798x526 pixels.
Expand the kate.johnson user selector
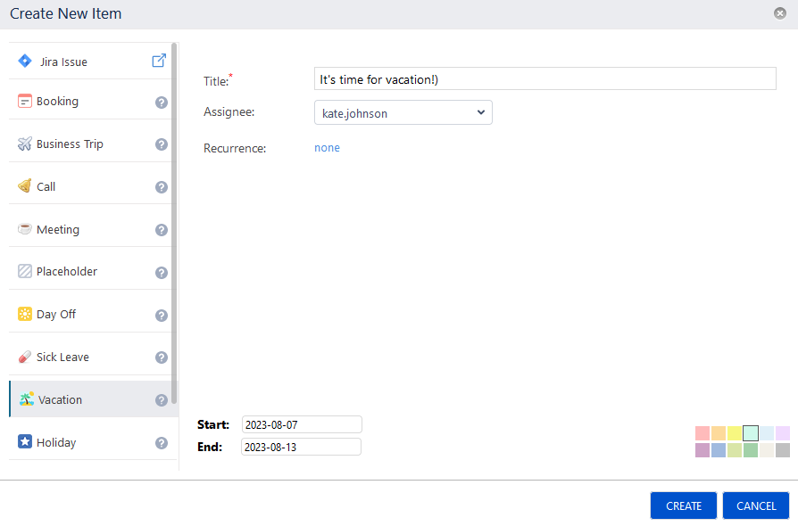479,112
